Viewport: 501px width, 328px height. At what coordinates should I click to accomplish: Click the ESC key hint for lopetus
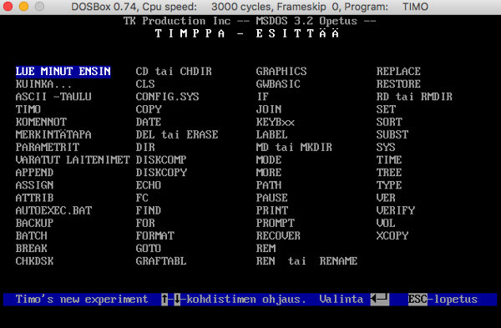417,300
